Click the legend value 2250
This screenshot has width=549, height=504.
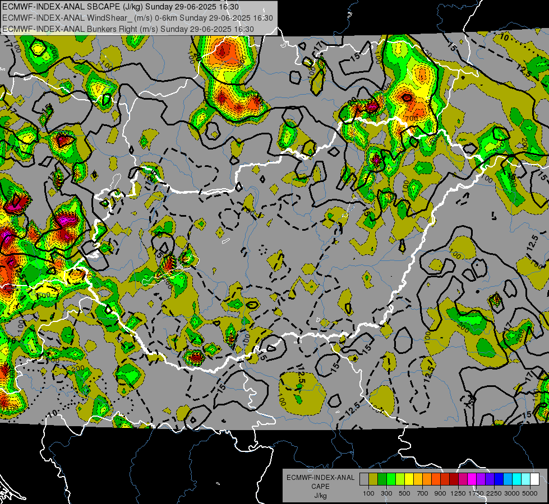[x=495, y=493]
